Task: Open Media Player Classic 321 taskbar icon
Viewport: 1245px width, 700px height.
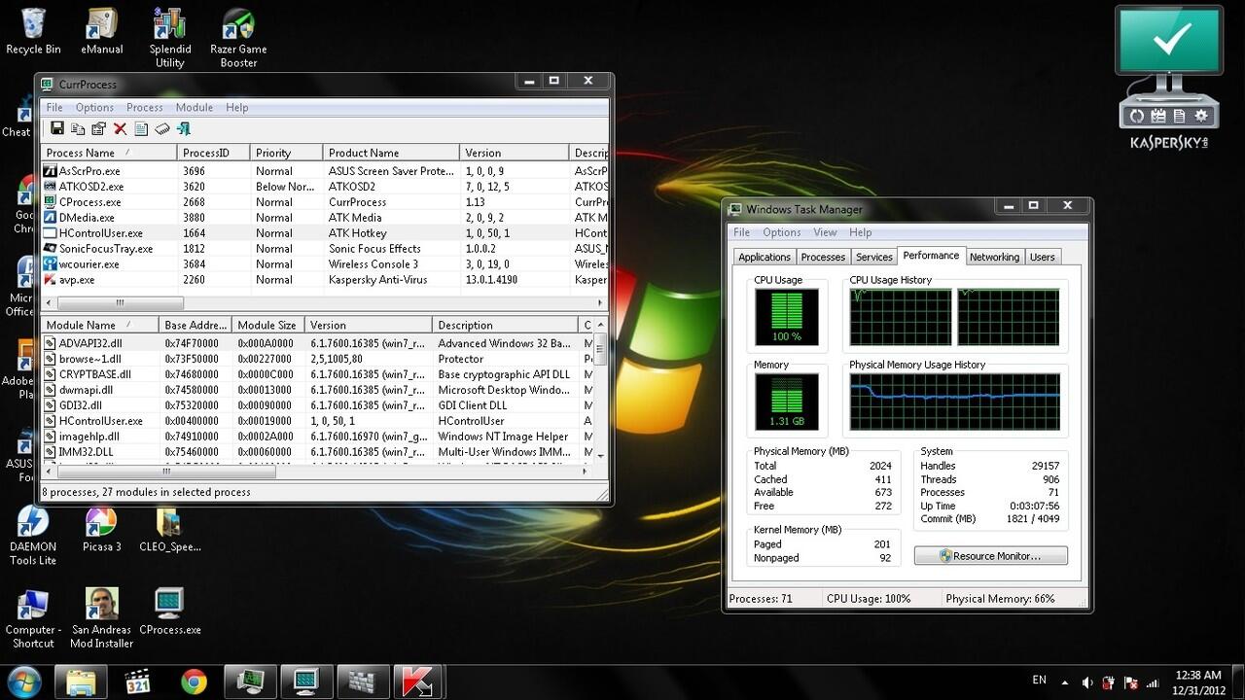Action: pyautogui.click(x=137, y=682)
